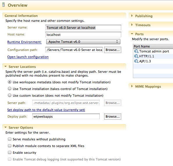Click the Runtime Environment link
Screen dimensions: 173x166
(x=24, y=42)
